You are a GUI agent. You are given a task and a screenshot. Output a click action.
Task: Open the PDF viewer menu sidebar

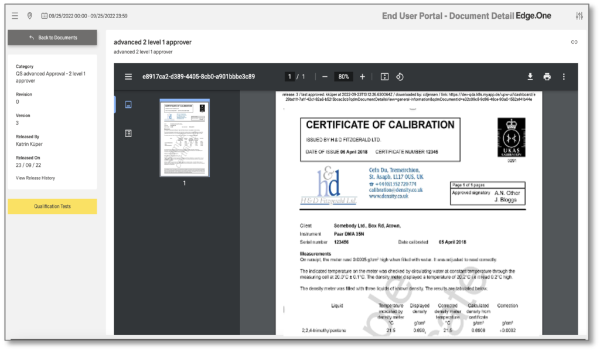[x=129, y=76]
